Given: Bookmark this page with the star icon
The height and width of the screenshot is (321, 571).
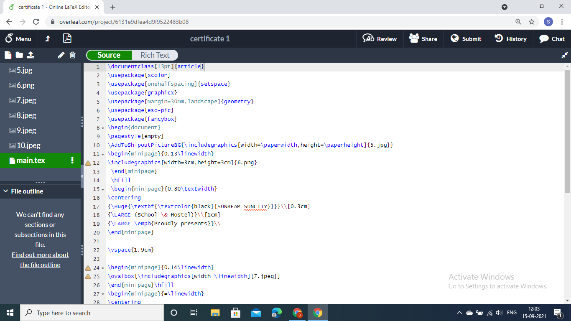Looking at the screenshot, I should click(x=532, y=22).
